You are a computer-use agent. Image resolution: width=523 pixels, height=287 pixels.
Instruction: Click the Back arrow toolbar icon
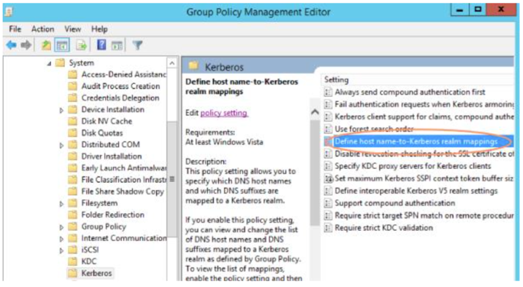click(x=12, y=45)
